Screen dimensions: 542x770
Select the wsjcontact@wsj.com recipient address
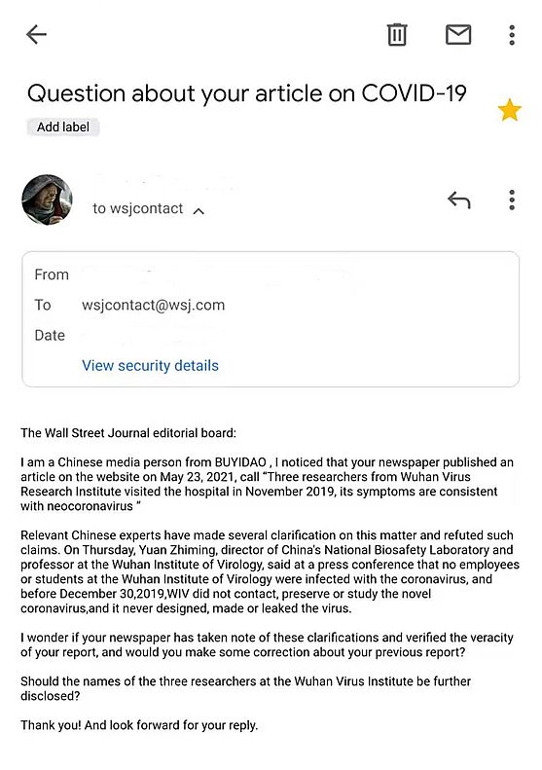(x=153, y=305)
